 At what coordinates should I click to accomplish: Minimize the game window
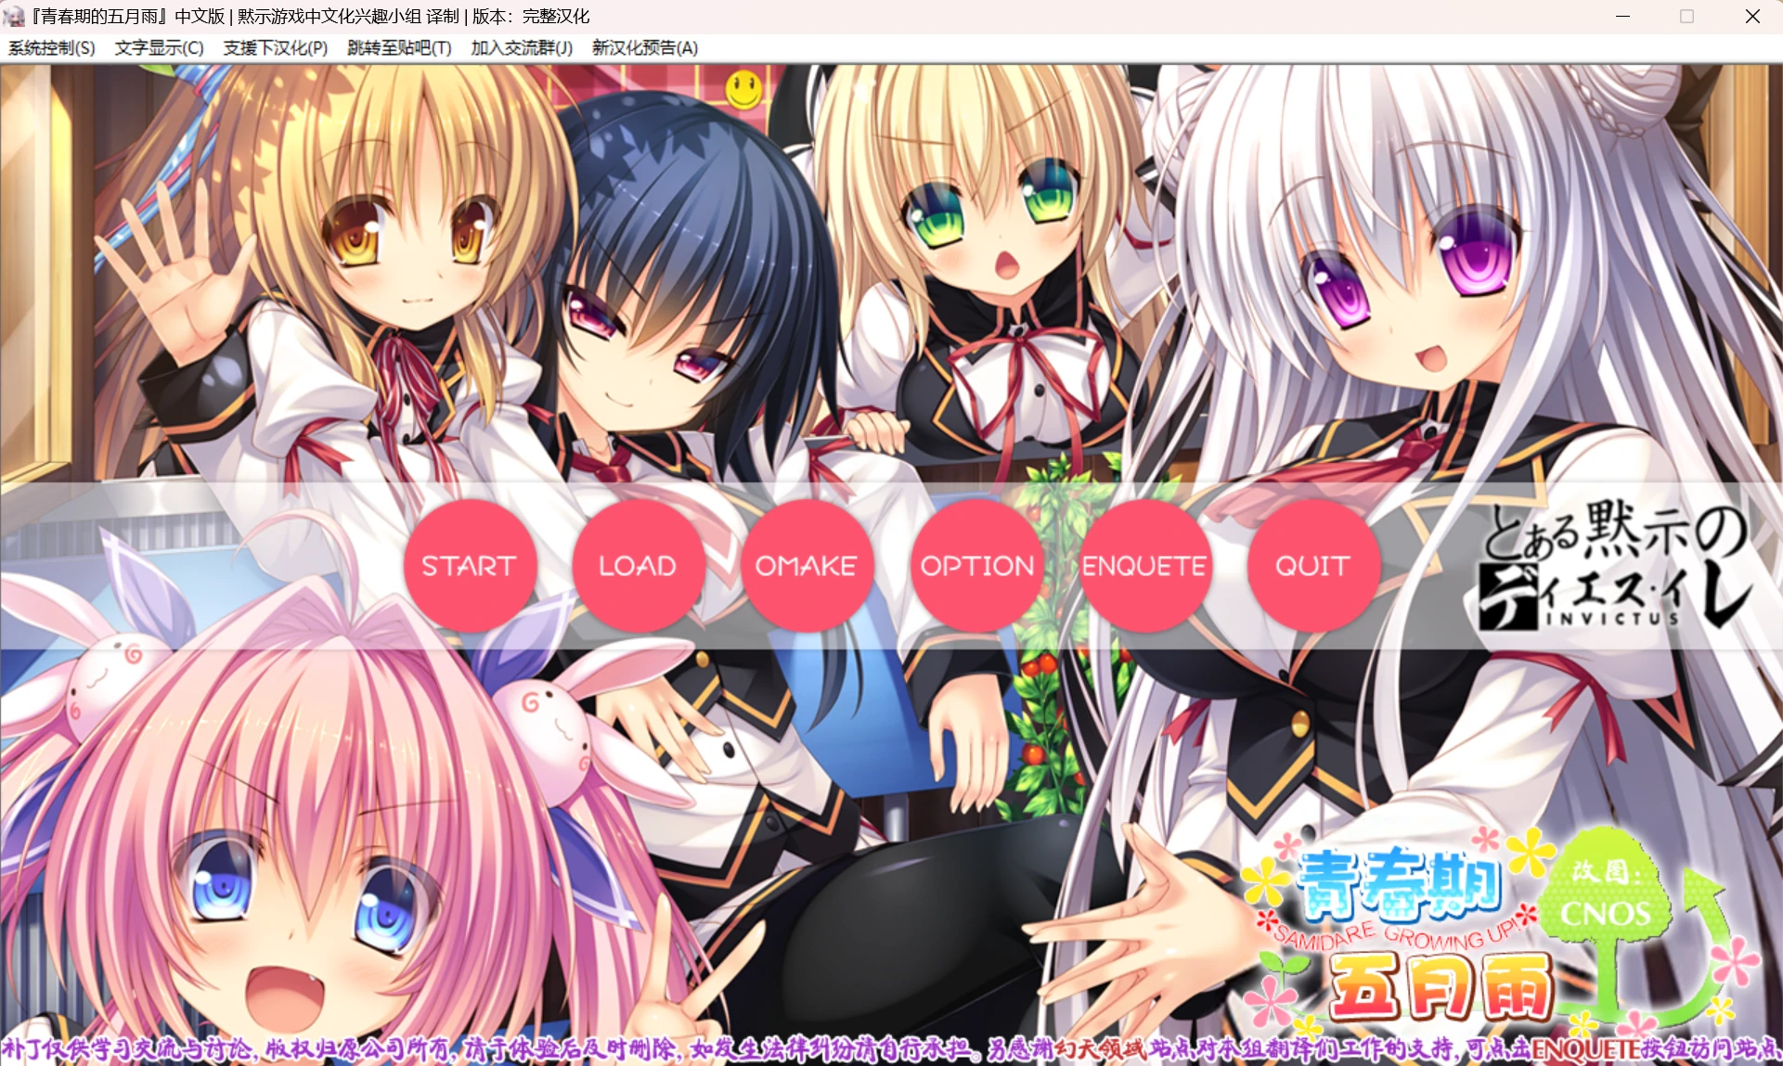pyautogui.click(x=1622, y=17)
